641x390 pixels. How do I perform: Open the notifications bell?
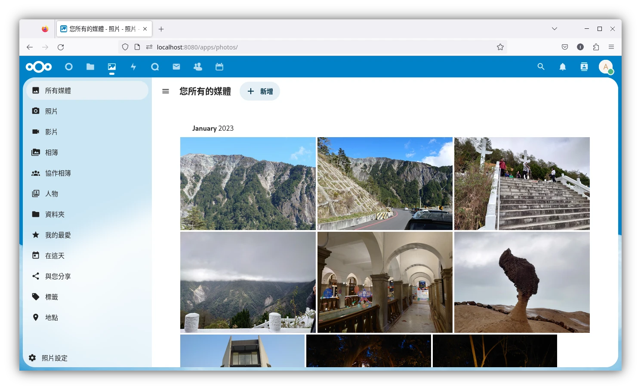[x=562, y=67]
